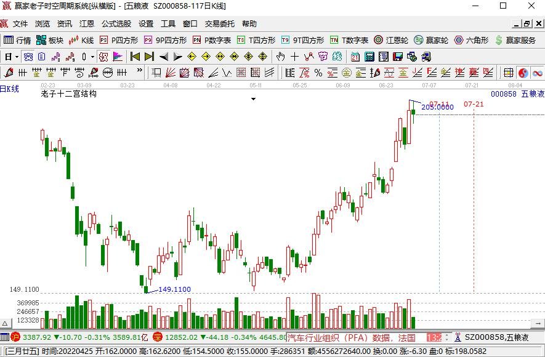This screenshot has width=545, height=357.
Task: Open the 交易委托 menu
Action: tap(220, 23)
